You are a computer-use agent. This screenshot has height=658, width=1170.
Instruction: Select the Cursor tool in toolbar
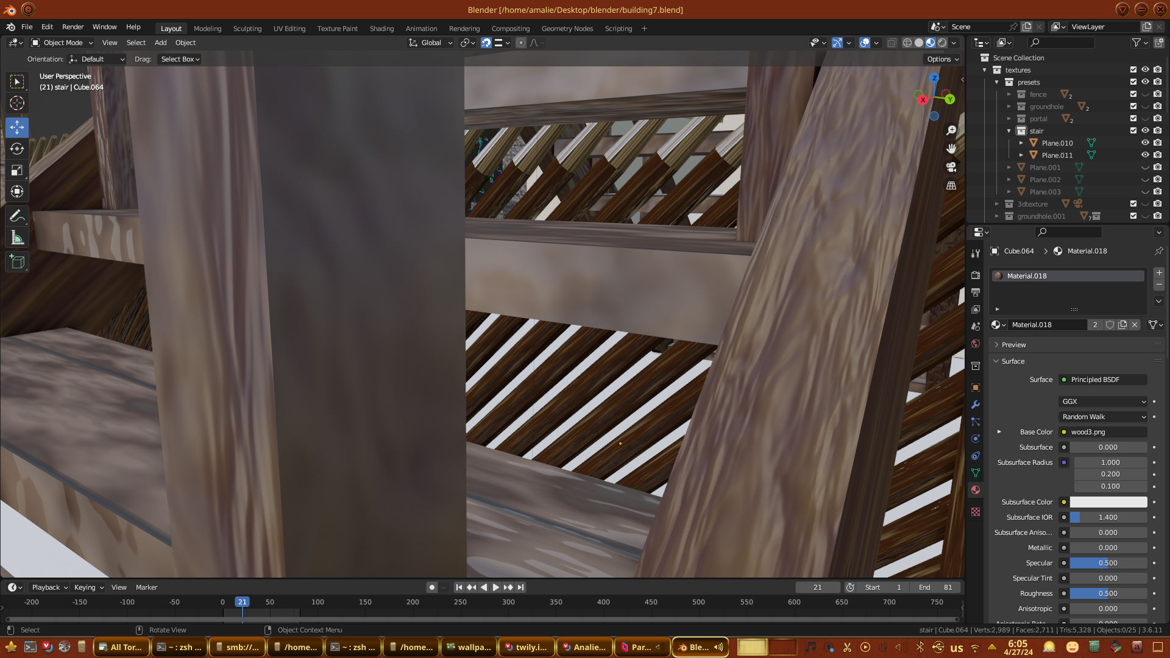[17, 103]
